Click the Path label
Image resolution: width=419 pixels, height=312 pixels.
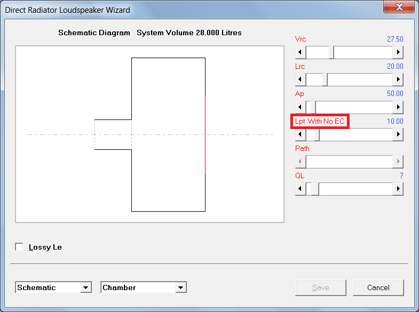(x=302, y=148)
